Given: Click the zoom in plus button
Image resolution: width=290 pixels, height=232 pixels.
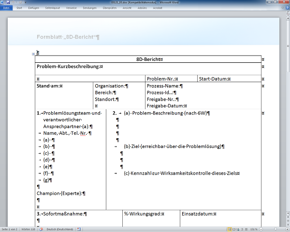Looking at the screenshot, I should pyautogui.click(x=287, y=229).
